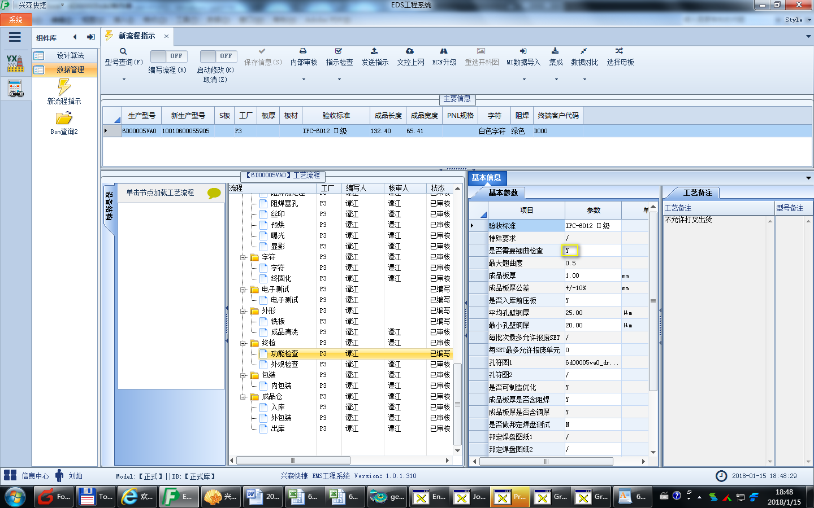The height and width of the screenshot is (508, 814).
Task: Click the user icon beside 刘灿
Action: (59, 475)
